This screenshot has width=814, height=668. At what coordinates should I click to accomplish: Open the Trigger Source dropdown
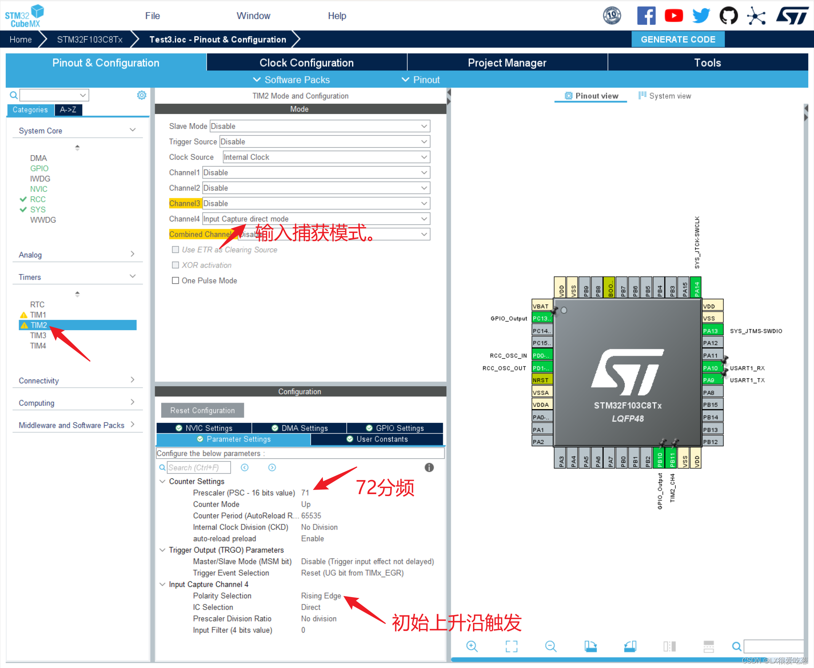pyautogui.click(x=325, y=141)
